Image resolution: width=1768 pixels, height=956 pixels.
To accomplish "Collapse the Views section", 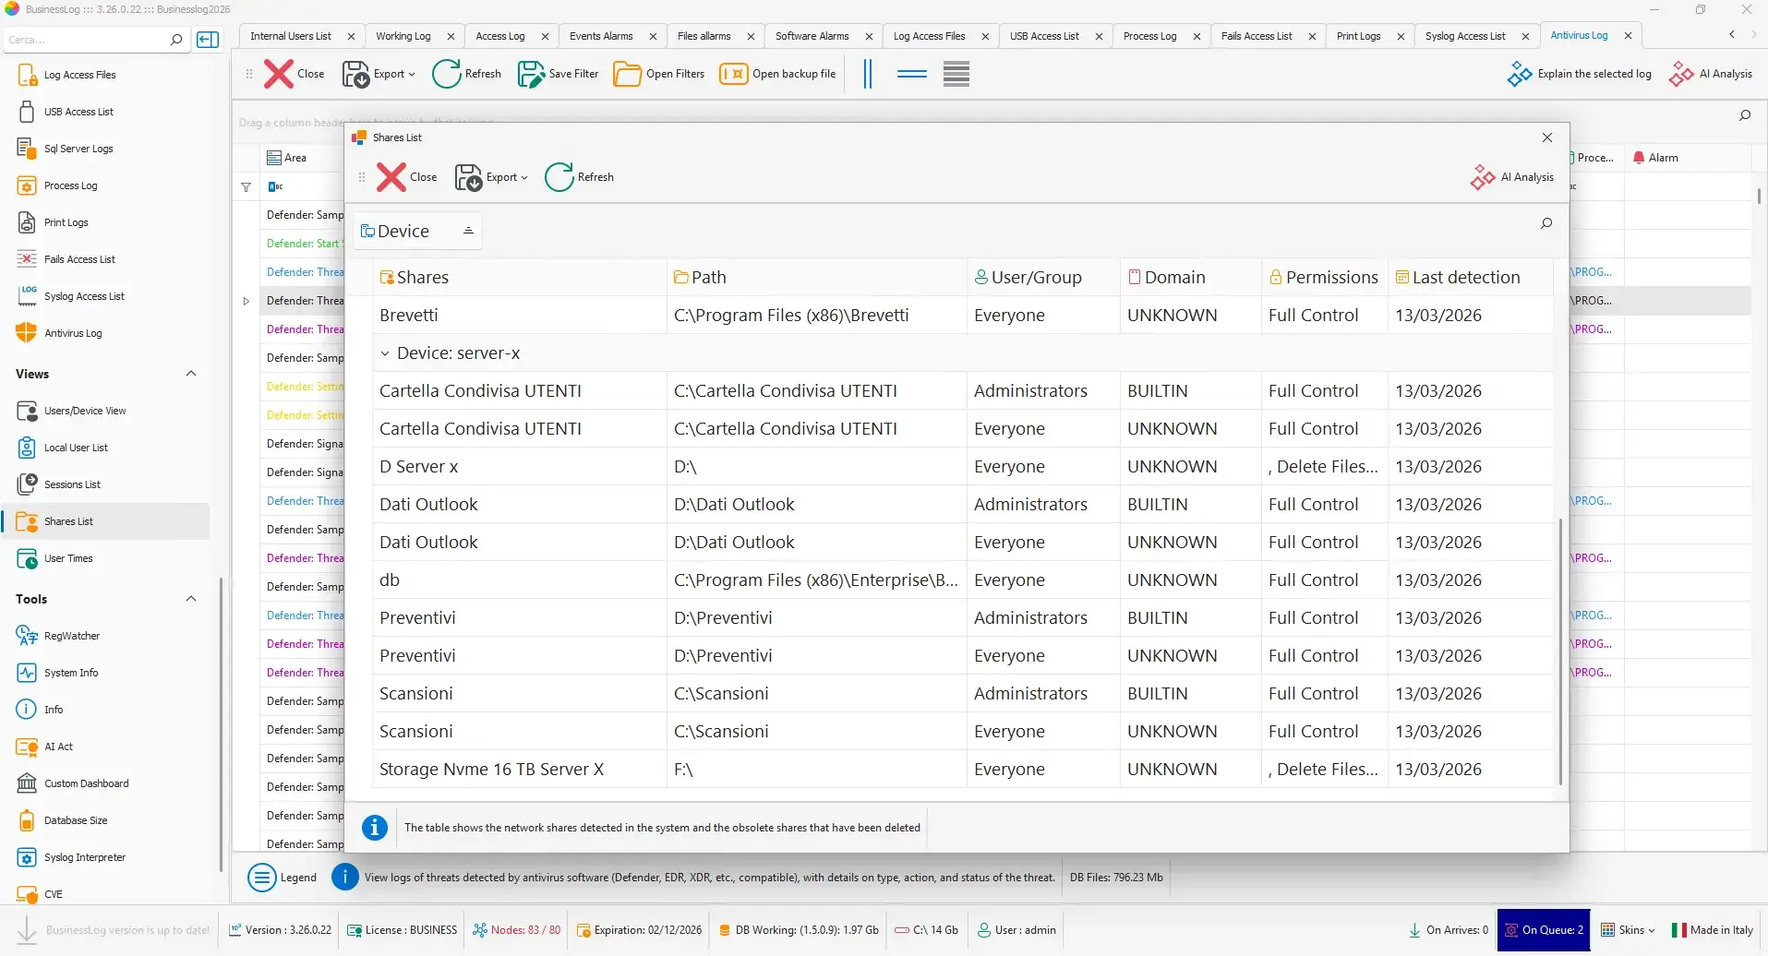I will click(191, 374).
